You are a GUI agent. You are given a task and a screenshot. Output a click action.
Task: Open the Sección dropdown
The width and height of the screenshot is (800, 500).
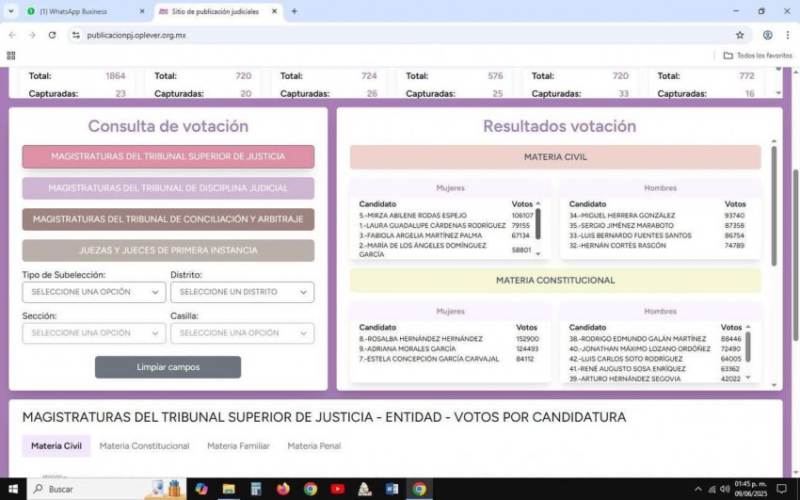94,333
